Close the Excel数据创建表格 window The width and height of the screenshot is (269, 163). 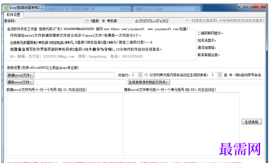(259, 7)
